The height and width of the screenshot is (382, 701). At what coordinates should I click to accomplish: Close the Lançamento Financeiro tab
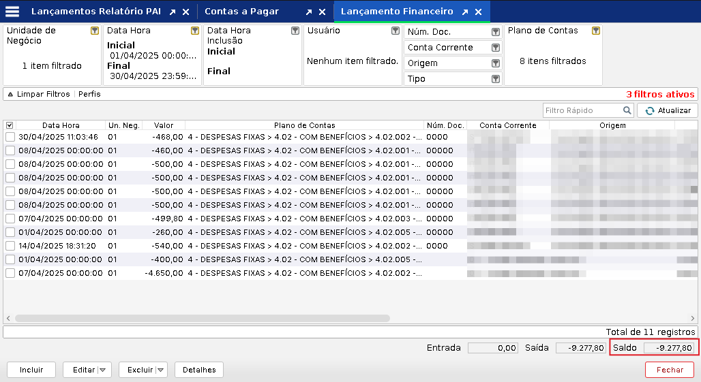479,12
